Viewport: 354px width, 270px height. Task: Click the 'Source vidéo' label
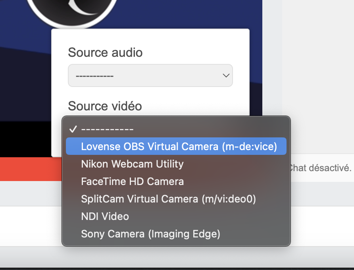click(x=105, y=106)
